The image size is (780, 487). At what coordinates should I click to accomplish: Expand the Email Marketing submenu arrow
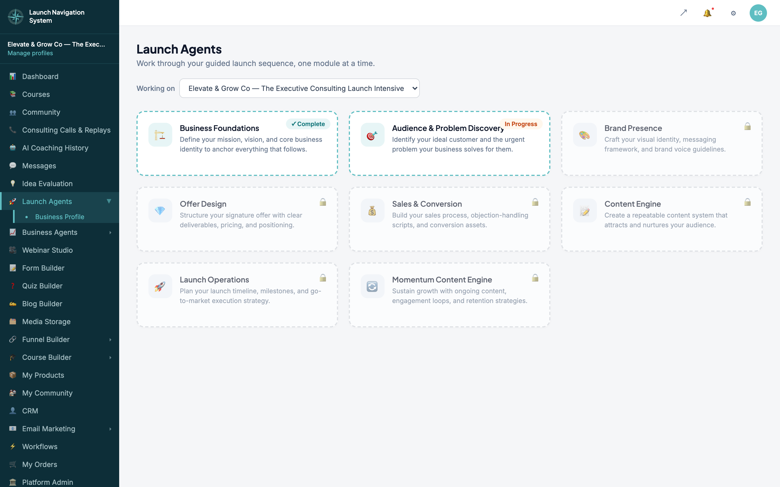110,429
